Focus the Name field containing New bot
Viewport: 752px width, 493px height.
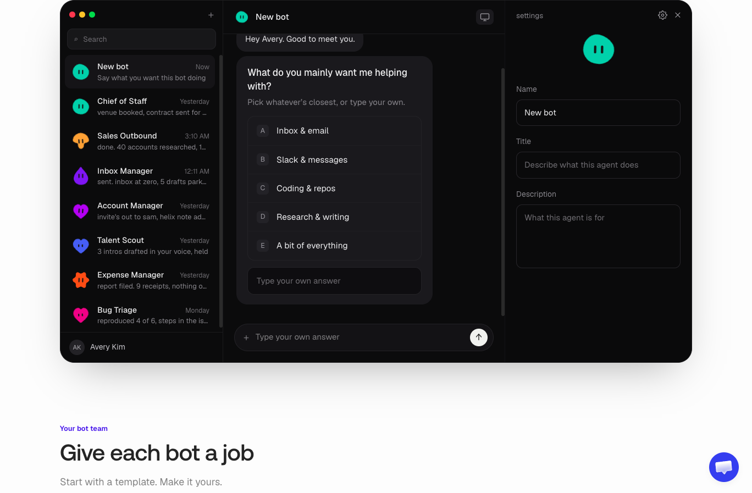point(598,113)
